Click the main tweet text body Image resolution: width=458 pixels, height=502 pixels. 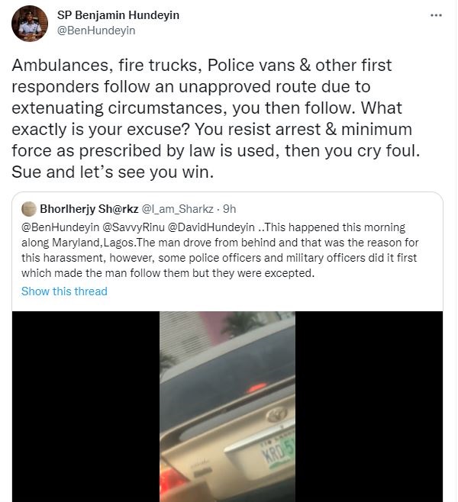point(216,118)
